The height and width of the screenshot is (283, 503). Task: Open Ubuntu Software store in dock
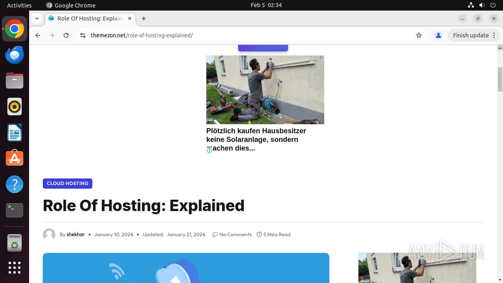[x=15, y=158]
